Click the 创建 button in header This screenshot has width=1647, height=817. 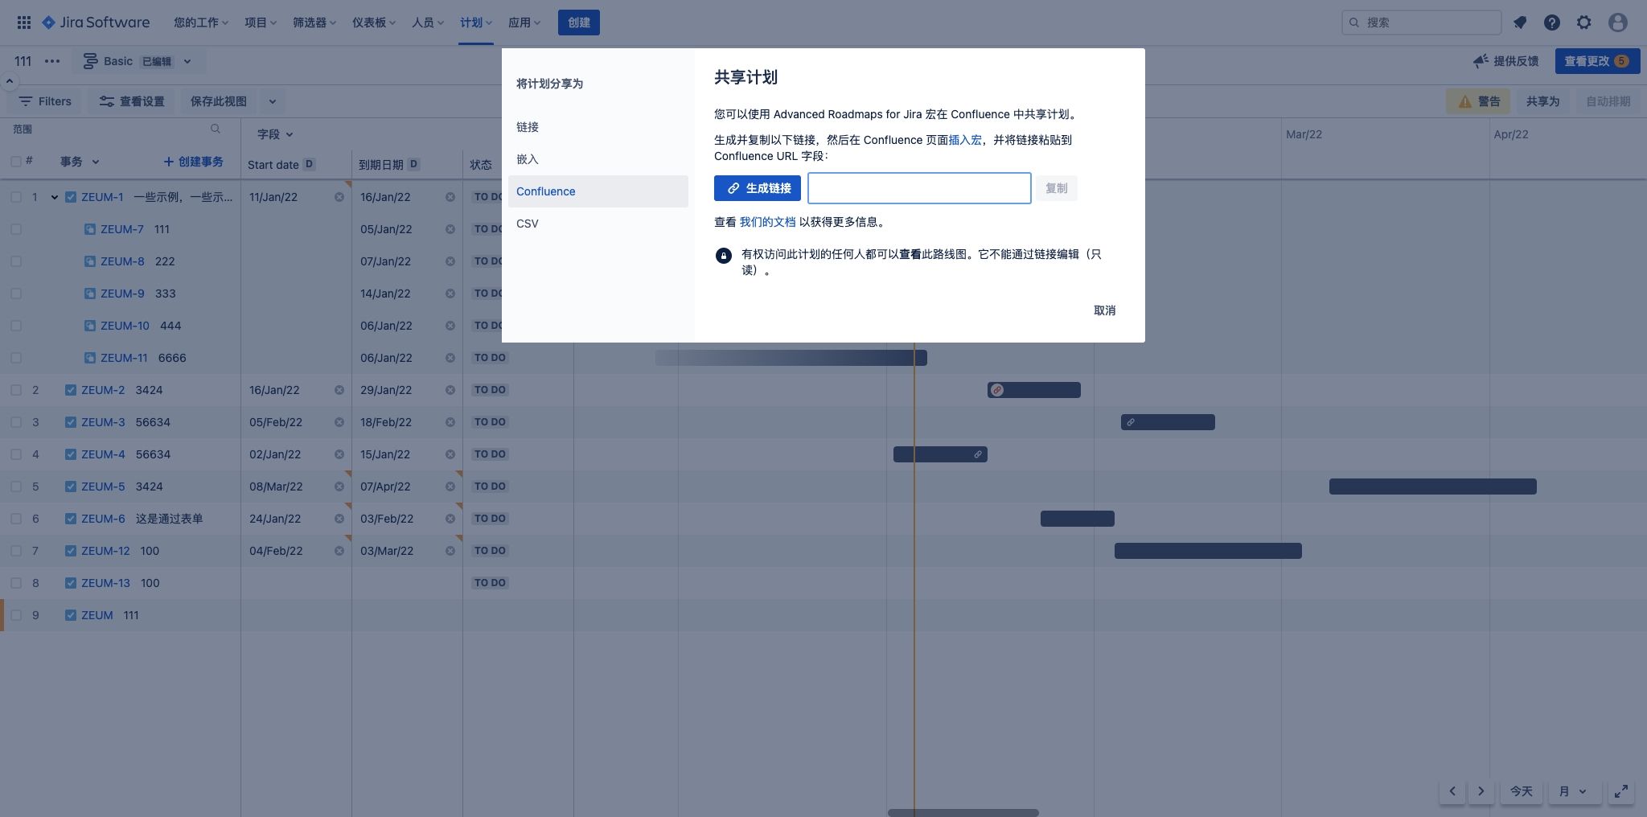[579, 23]
